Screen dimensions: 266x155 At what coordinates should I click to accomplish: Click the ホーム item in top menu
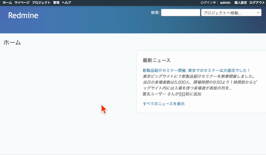7,3
